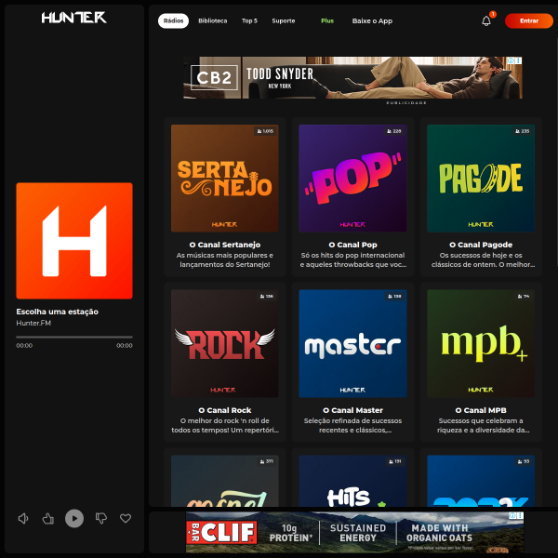The height and width of the screenshot is (558, 558).
Task: Click listener count badge on Rock card
Action: coord(267,296)
